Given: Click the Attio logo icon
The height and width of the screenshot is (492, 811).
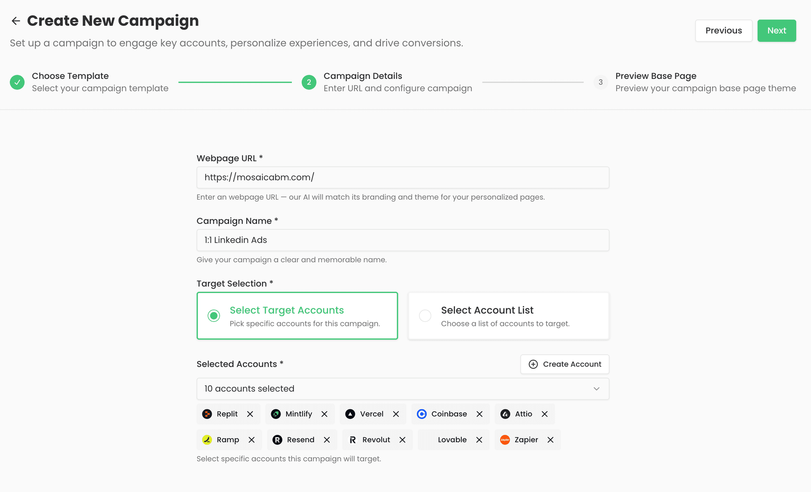Looking at the screenshot, I should click(x=505, y=414).
